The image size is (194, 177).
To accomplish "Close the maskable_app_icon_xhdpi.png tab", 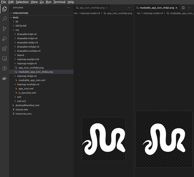I will coord(176,8).
